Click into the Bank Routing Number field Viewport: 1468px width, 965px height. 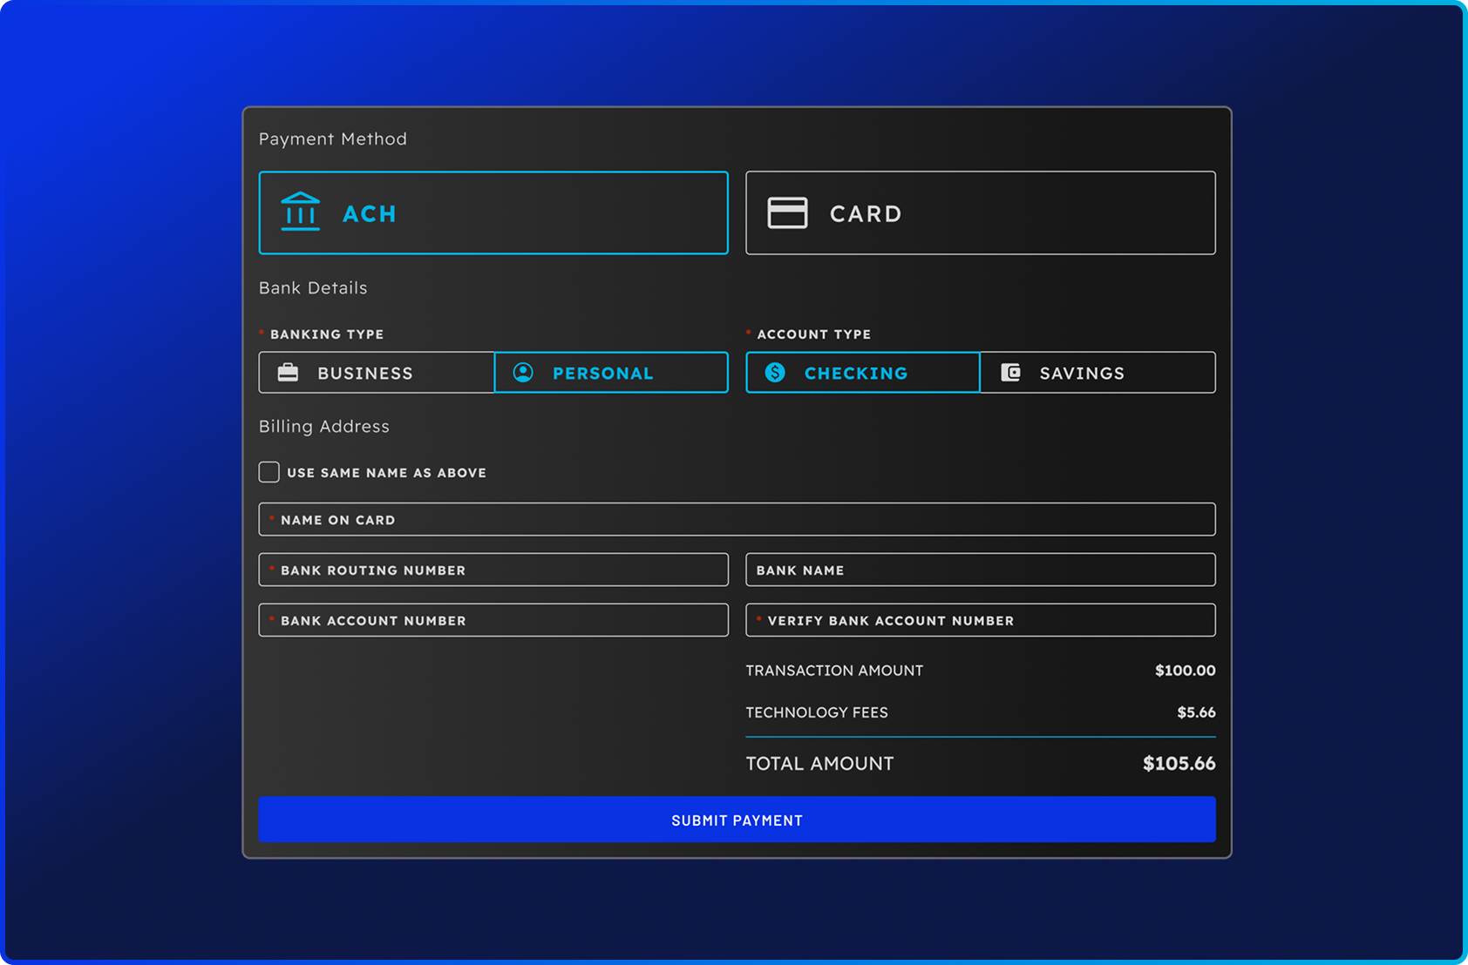click(x=493, y=570)
